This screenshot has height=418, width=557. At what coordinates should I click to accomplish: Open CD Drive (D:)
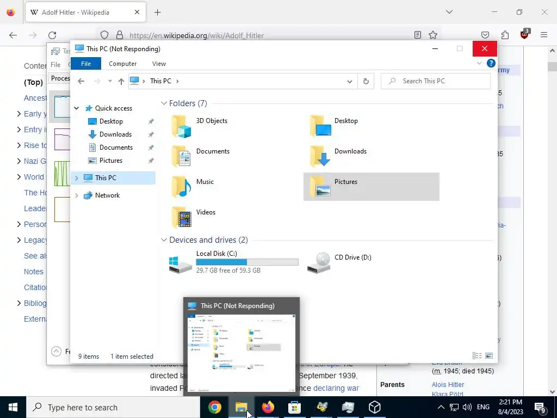click(x=339, y=262)
